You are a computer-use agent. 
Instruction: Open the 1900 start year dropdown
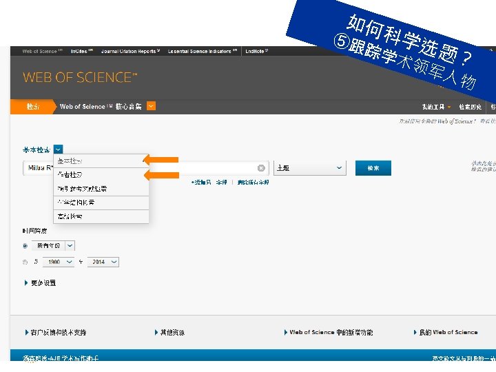[59, 262]
